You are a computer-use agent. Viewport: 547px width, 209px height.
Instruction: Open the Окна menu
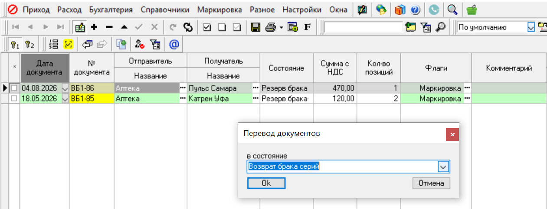click(338, 10)
